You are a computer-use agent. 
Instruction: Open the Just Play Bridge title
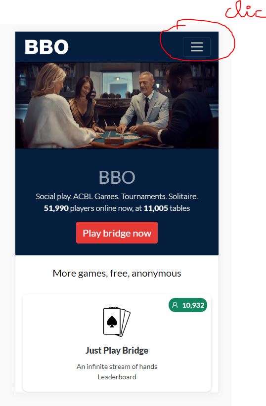(117, 350)
